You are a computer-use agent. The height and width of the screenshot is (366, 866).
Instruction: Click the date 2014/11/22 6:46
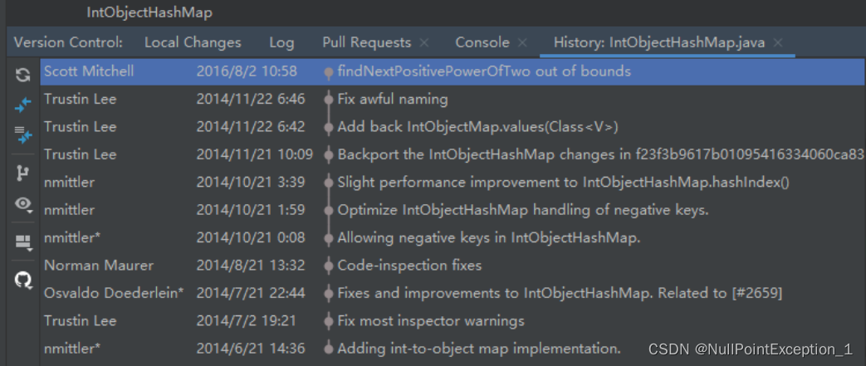point(250,100)
